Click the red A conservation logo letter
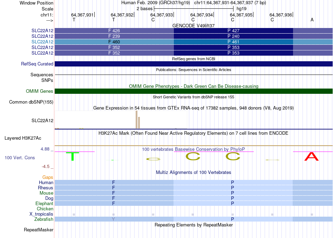Image resolution: width=333 pixels, height=238 pixels. coord(312,156)
